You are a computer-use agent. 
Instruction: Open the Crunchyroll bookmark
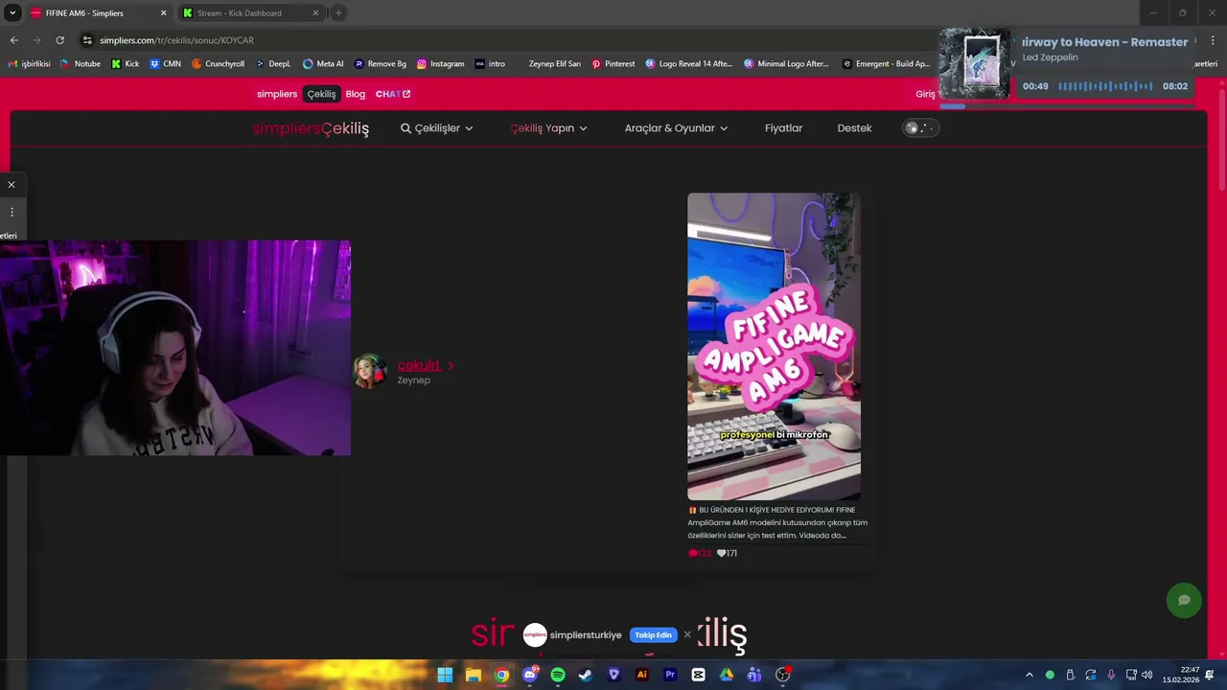click(x=218, y=64)
